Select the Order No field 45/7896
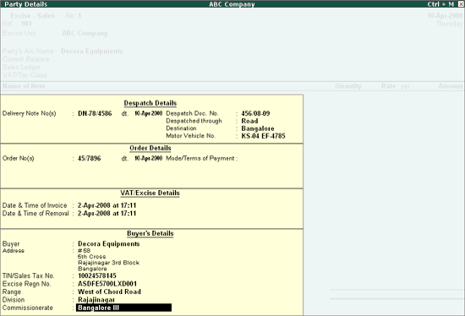Screen dimensions: 465x316 tap(89, 158)
